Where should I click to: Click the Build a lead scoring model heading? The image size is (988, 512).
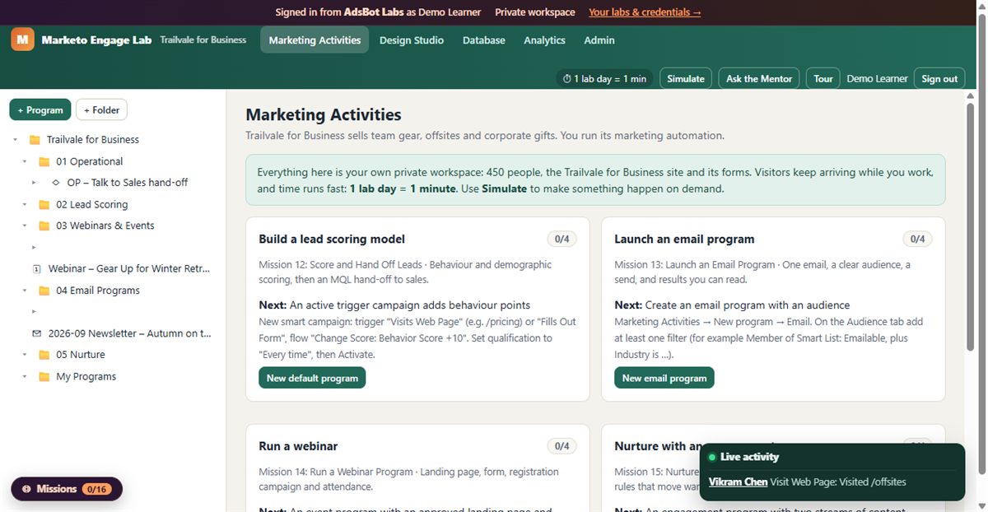332,240
